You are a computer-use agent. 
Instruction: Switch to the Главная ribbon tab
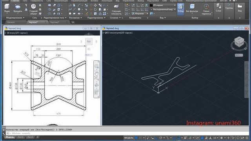(x=15, y=1)
